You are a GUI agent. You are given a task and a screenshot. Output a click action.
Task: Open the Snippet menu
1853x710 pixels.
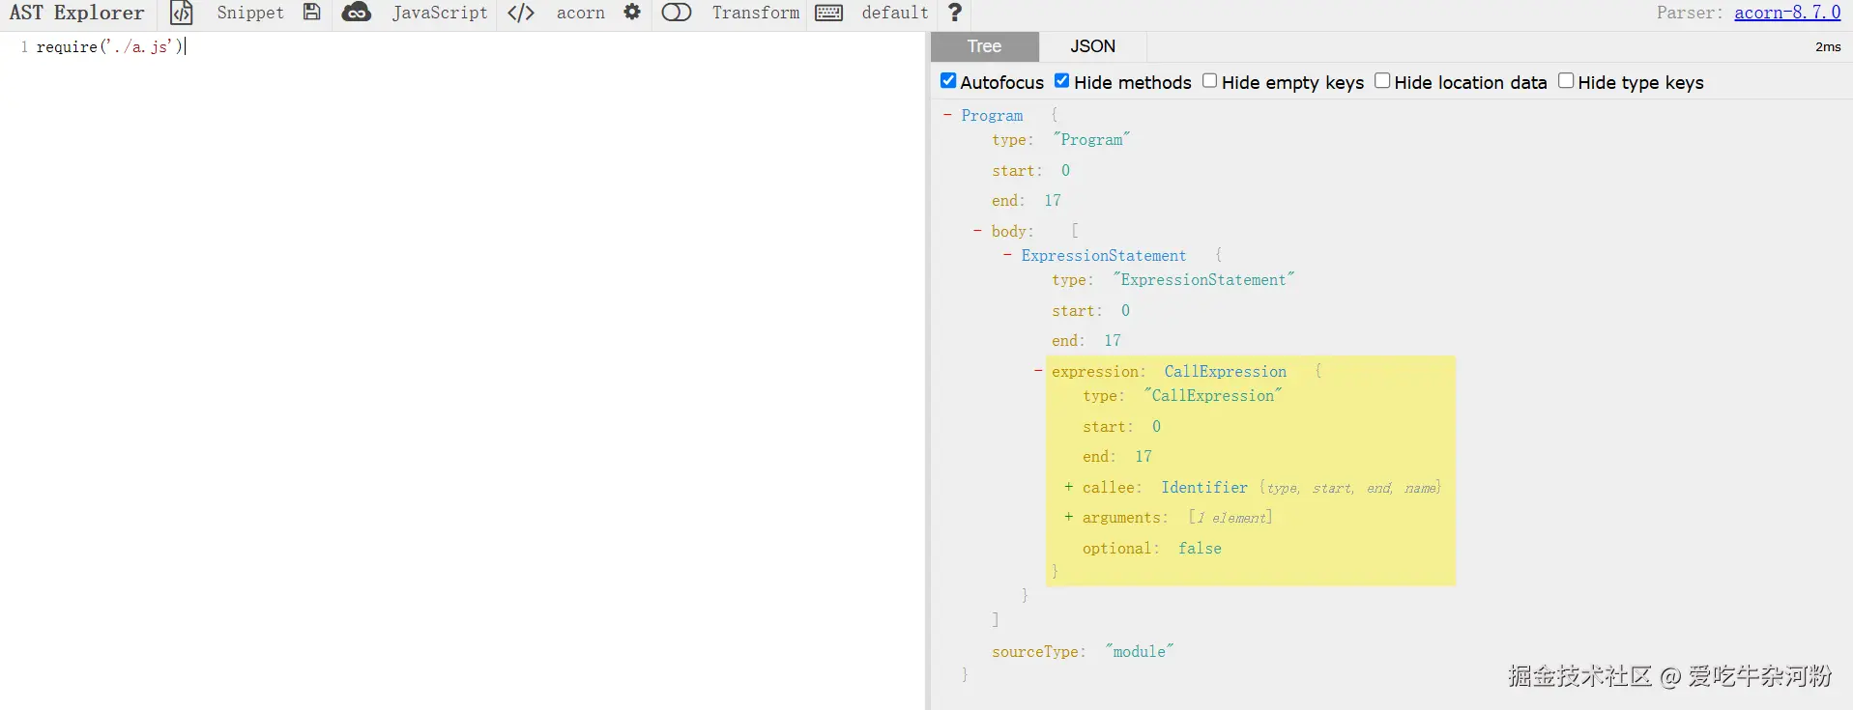click(x=250, y=13)
